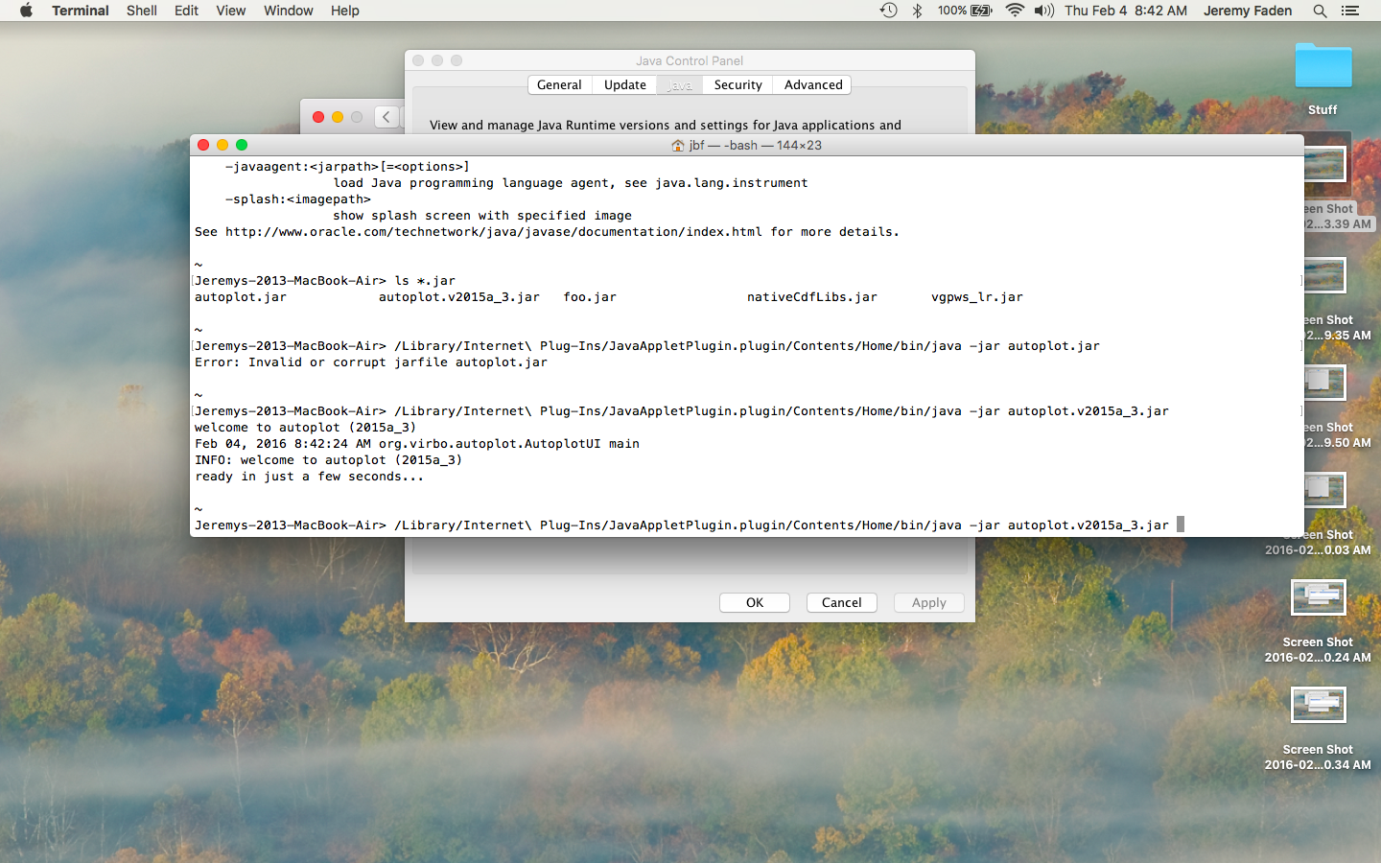1381x863 pixels.
Task: Open the Jeremy Faden user menu
Action: [x=1248, y=11]
